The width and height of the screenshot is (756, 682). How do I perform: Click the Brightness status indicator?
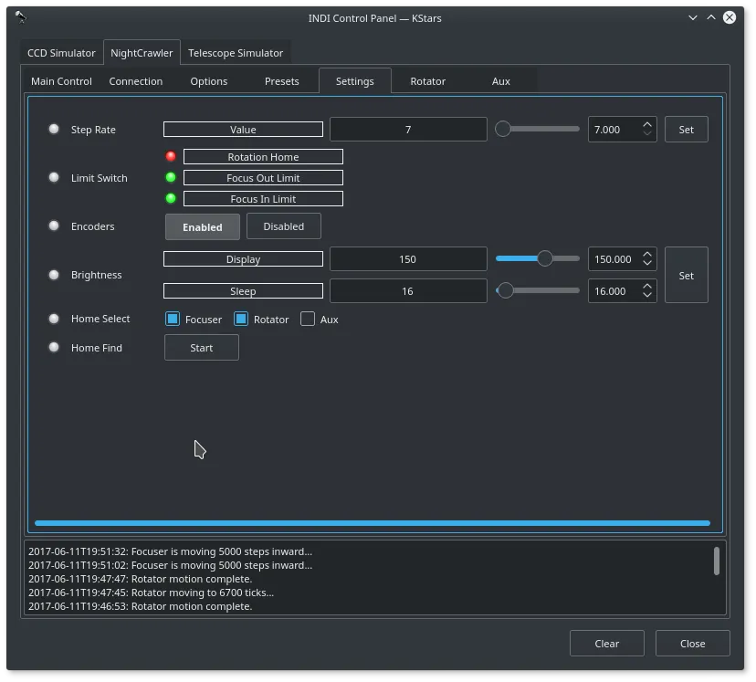point(54,275)
